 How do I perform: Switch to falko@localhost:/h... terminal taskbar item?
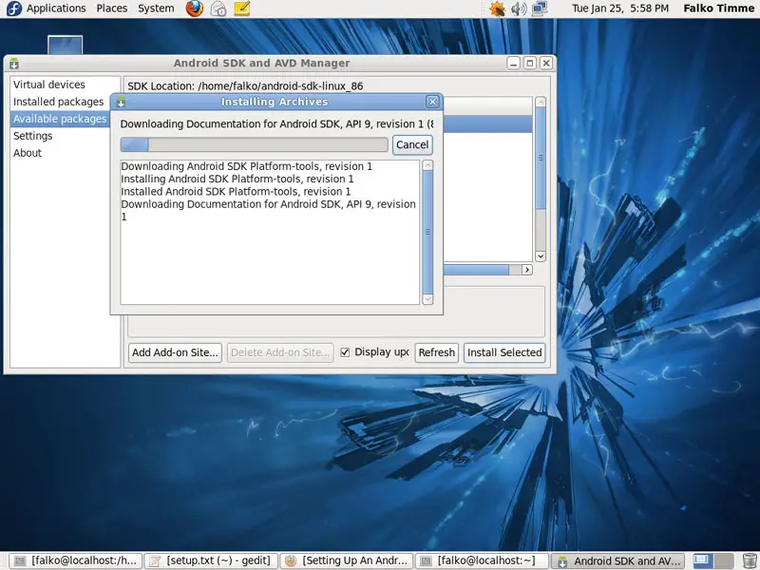(76, 560)
